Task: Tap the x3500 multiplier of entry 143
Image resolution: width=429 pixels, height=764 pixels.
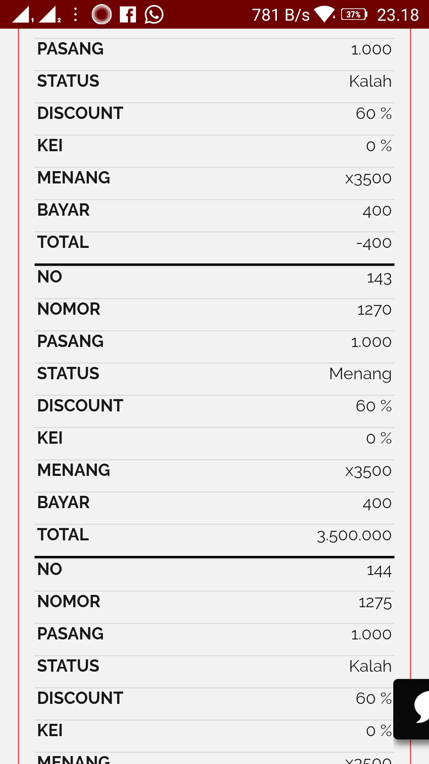Action: pyautogui.click(x=368, y=471)
